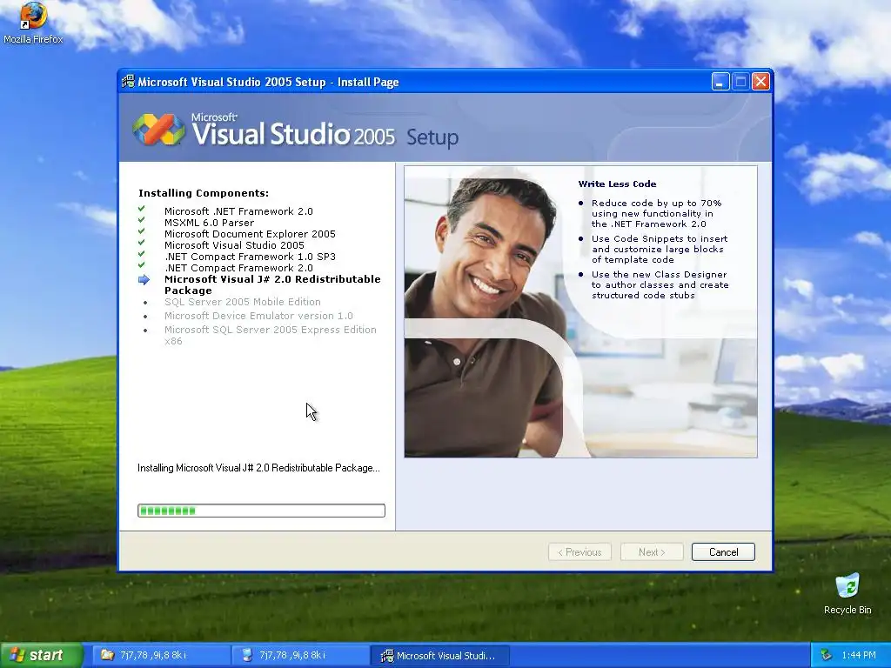Click checkmark beside Microsoft Document Explorer 2005
Screen dimensions: 891x668
click(x=142, y=231)
